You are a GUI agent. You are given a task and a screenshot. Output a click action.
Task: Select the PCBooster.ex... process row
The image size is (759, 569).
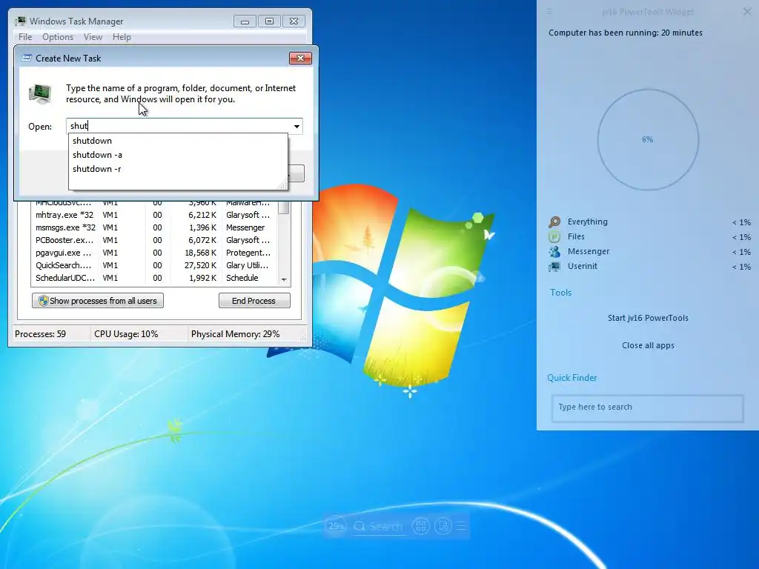[154, 240]
